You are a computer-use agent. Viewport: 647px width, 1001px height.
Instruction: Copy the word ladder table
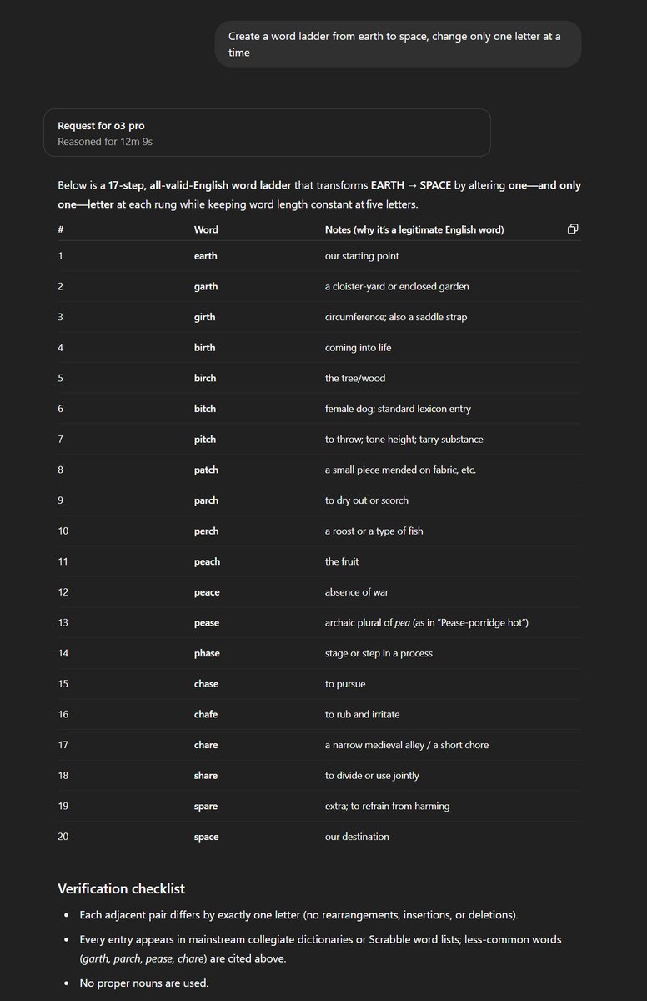pos(573,229)
